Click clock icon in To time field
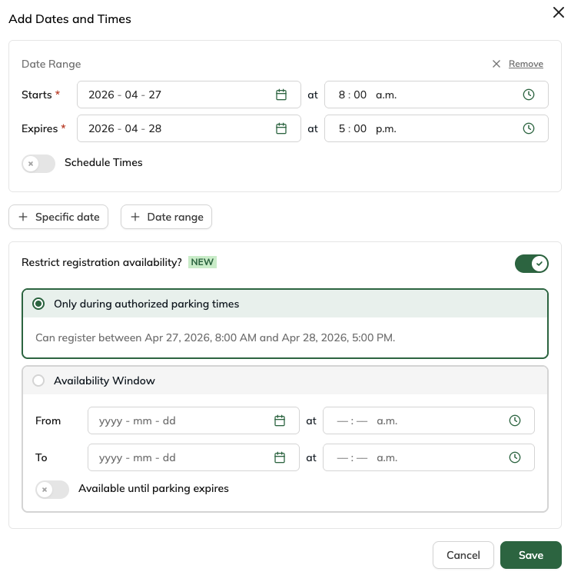The image size is (571, 575). [515, 457]
